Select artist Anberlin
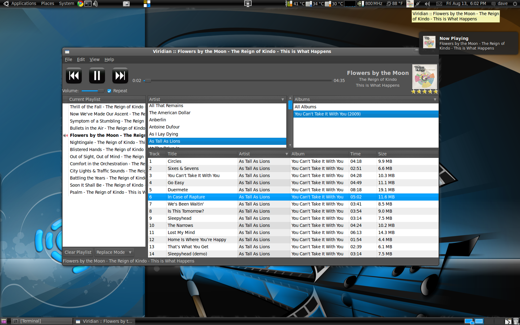The image size is (520, 325). (x=217, y=120)
